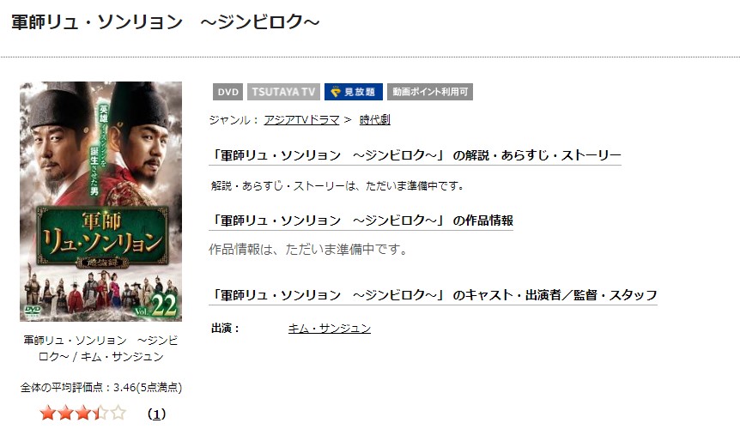This screenshot has width=740, height=435.
Task: Open the review count (1) link
Action: [x=156, y=414]
